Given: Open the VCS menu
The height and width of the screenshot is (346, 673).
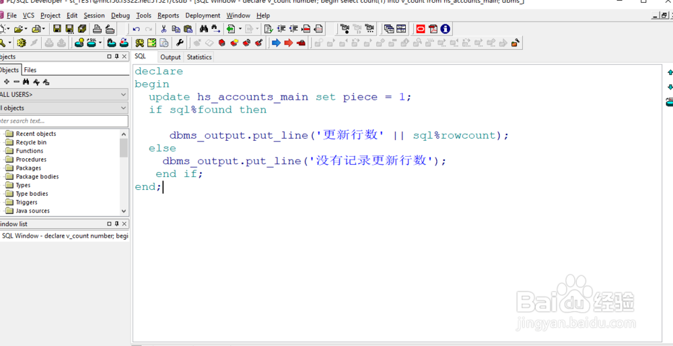Looking at the screenshot, I should 29,15.
